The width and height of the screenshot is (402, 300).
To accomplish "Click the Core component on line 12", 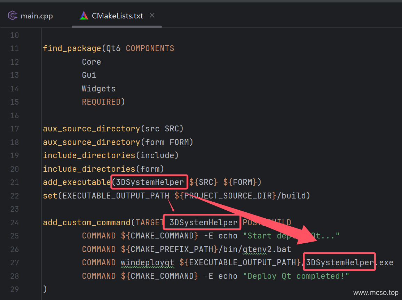I will tap(92, 62).
